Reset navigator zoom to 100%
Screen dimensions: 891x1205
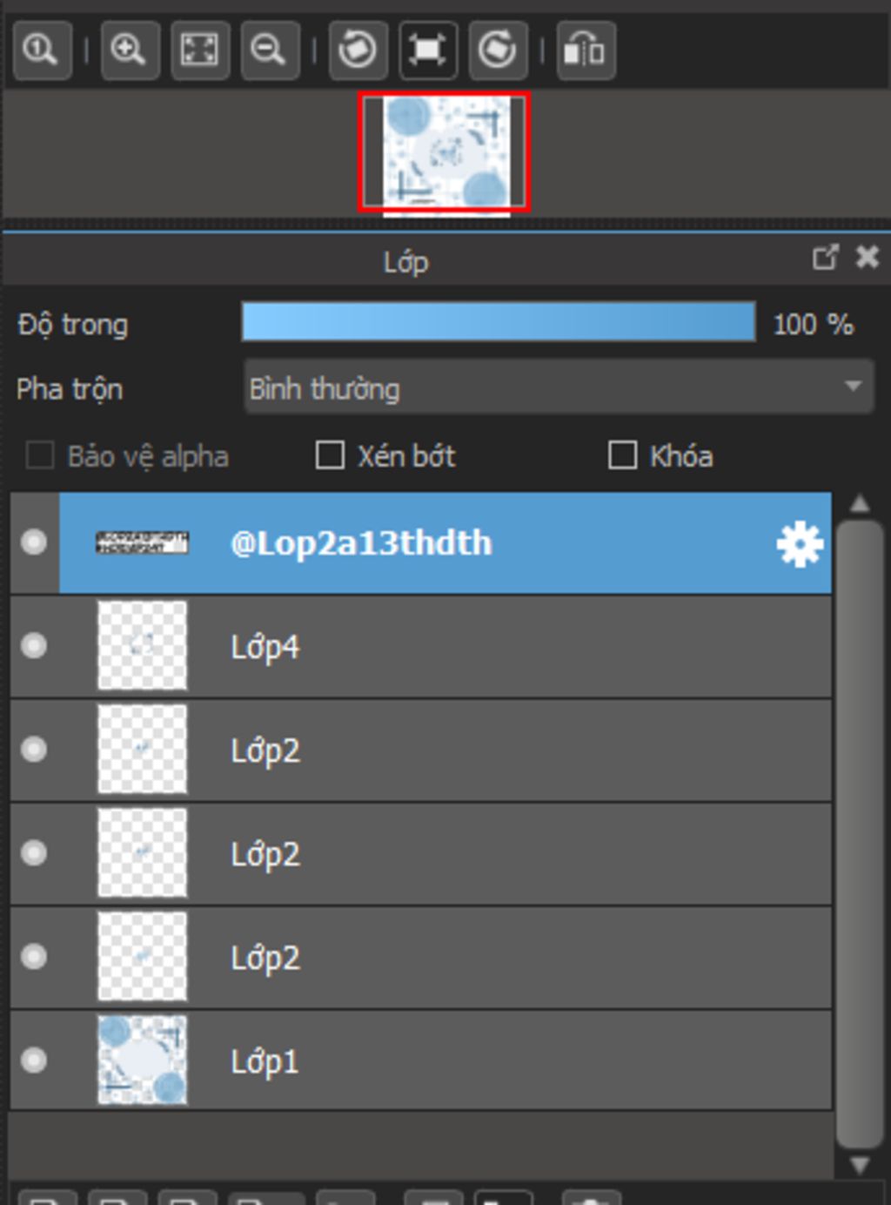click(42, 50)
